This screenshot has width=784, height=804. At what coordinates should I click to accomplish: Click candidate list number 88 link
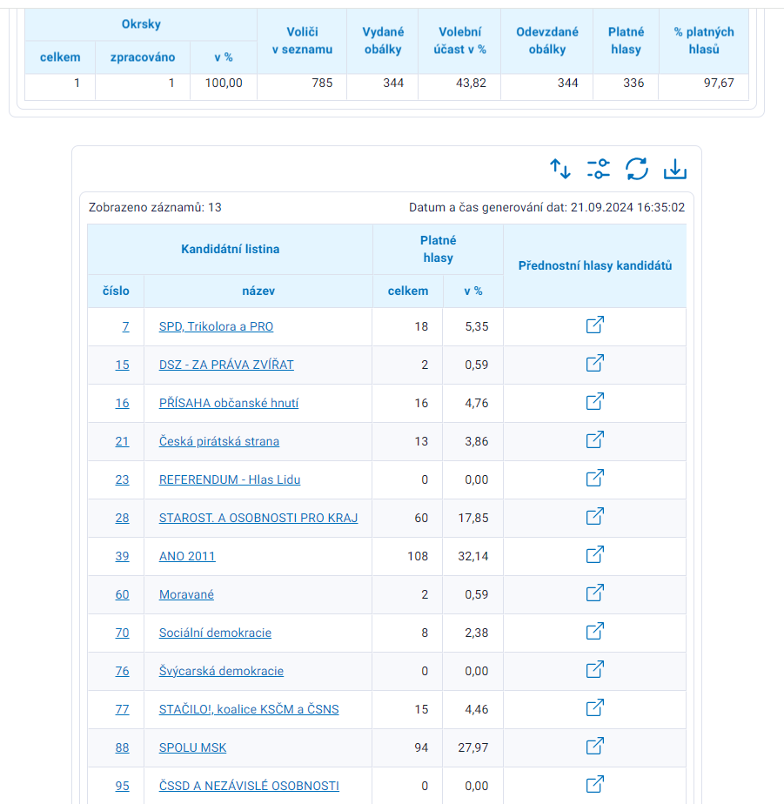[122, 747]
